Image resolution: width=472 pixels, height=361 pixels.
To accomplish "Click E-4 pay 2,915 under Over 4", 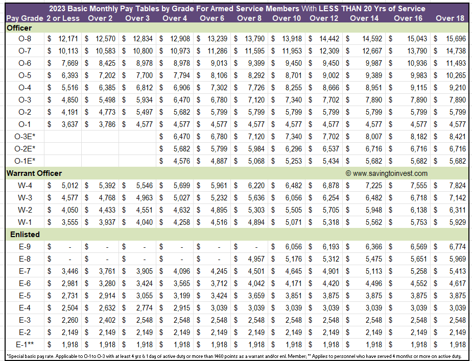I will click(182, 308).
